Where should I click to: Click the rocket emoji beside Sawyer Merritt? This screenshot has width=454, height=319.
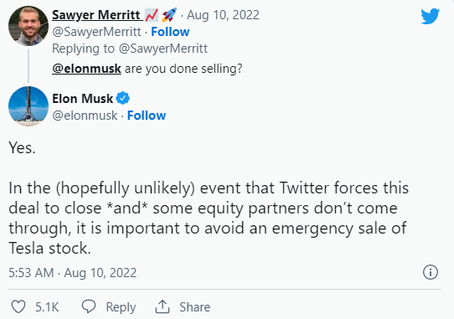169,15
